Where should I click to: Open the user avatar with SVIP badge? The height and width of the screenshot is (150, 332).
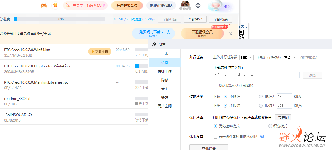(x=186, y=5)
